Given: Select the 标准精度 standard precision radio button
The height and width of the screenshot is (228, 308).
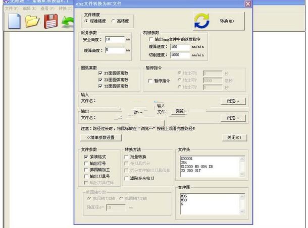Looking at the screenshot, I should pos(86,21).
